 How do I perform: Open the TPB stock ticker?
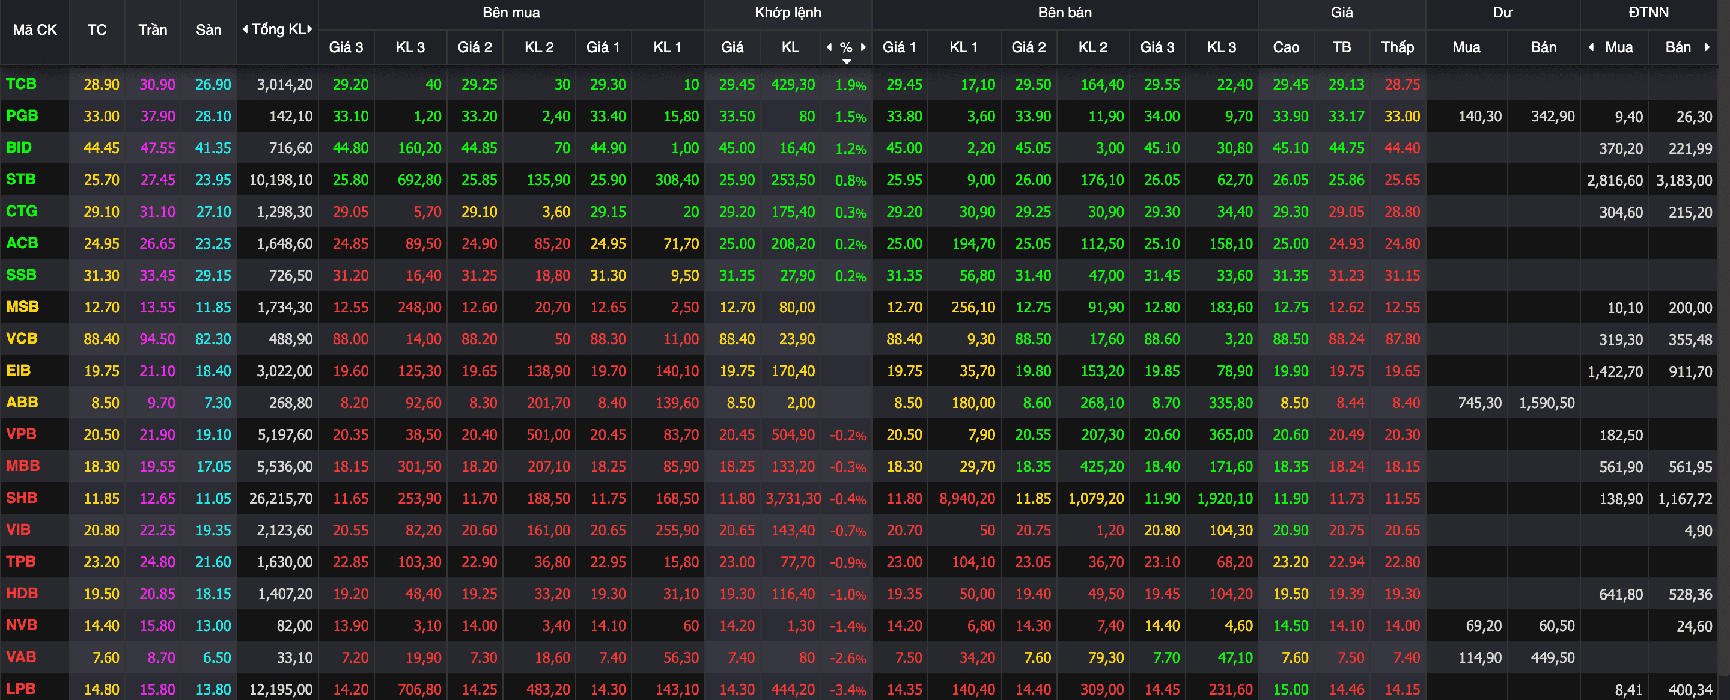coord(21,561)
